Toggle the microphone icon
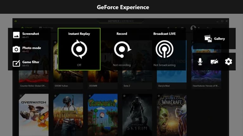The image size is (243, 136). point(200,62)
